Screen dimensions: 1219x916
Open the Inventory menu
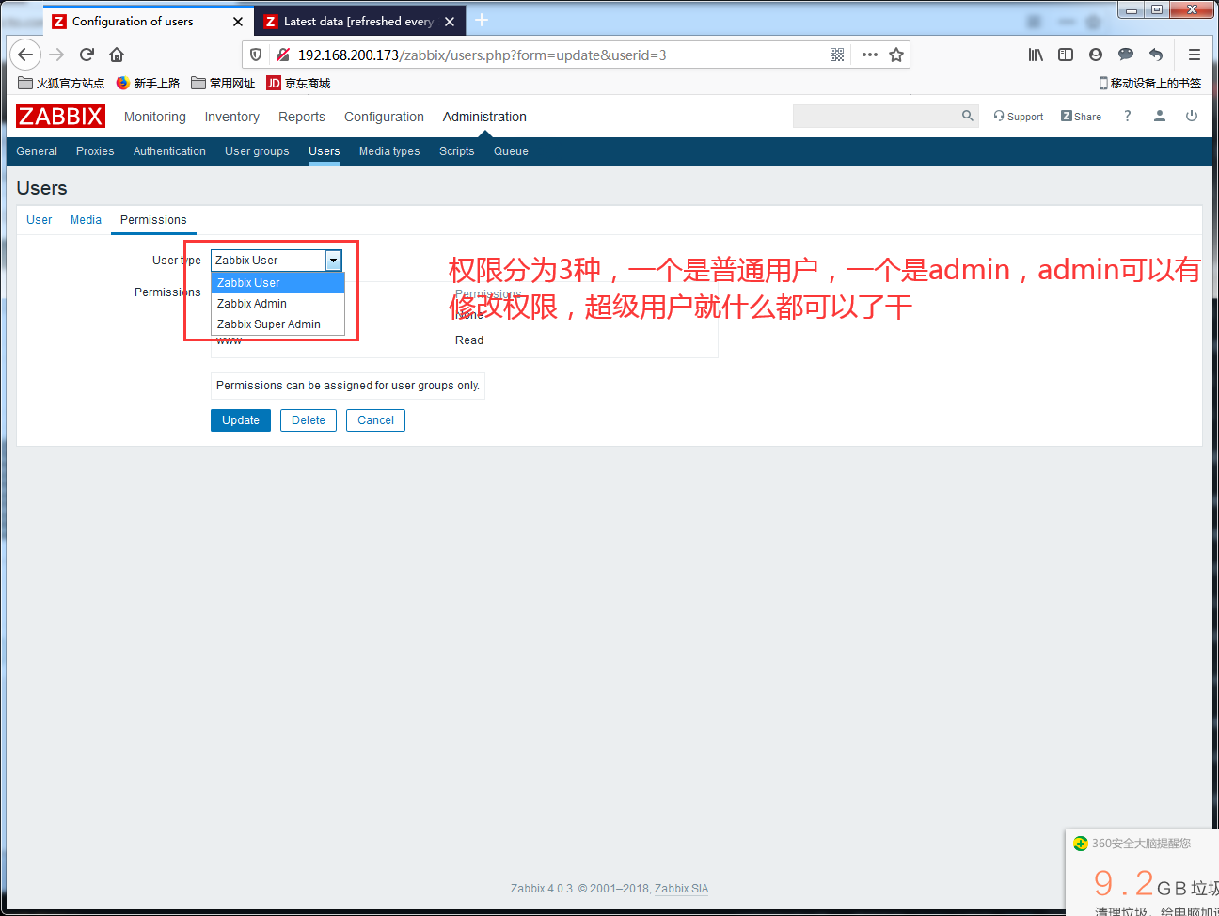232,117
